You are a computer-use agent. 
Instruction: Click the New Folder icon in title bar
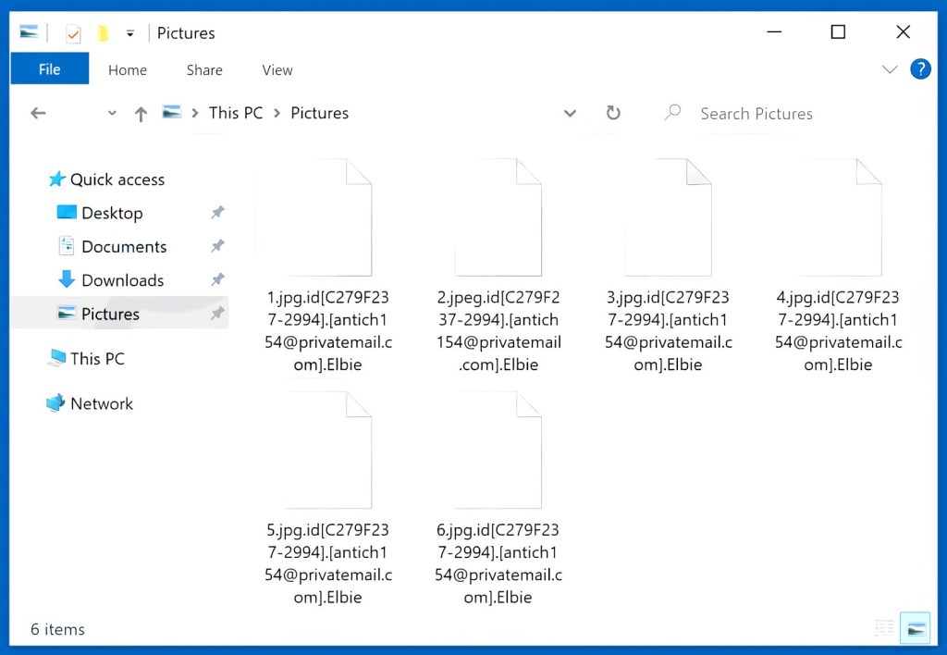point(103,34)
